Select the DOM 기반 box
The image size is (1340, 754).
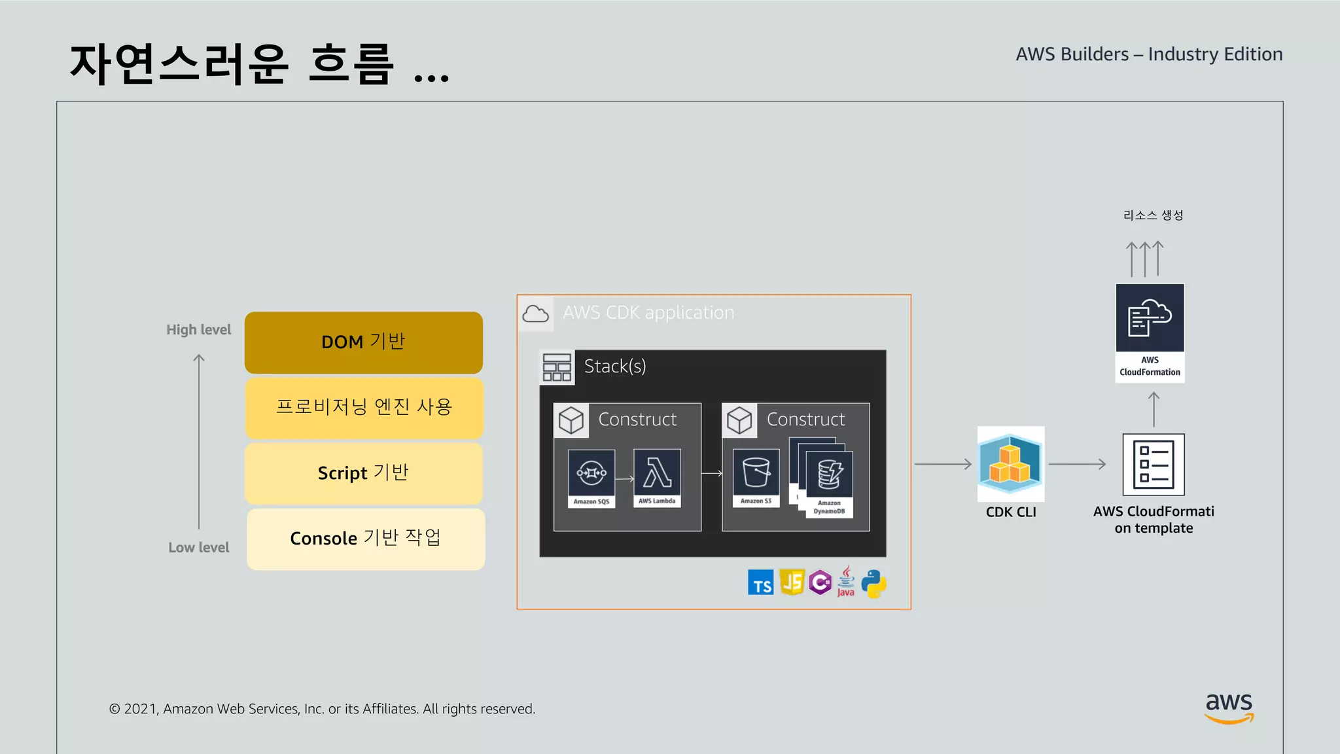tap(364, 342)
